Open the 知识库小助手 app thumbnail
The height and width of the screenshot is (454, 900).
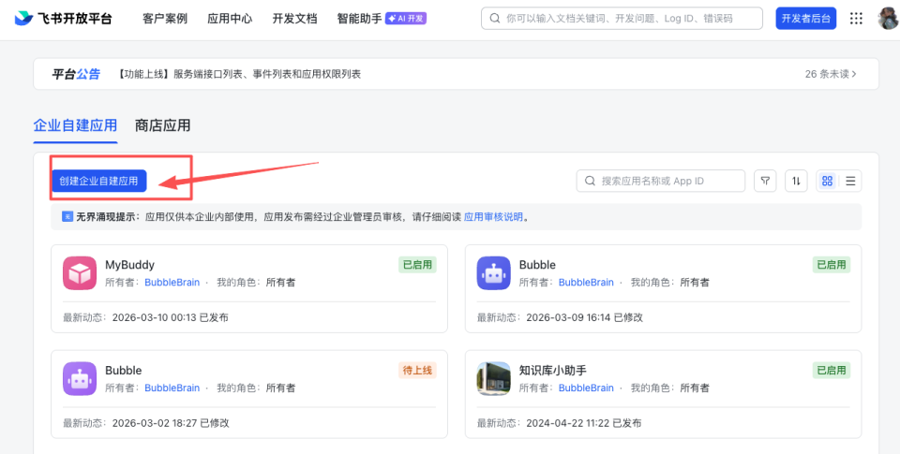click(494, 378)
